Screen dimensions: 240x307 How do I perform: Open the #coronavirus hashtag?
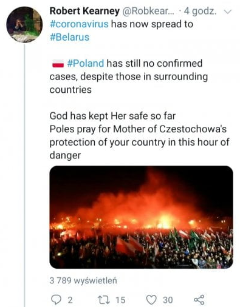coord(79,24)
